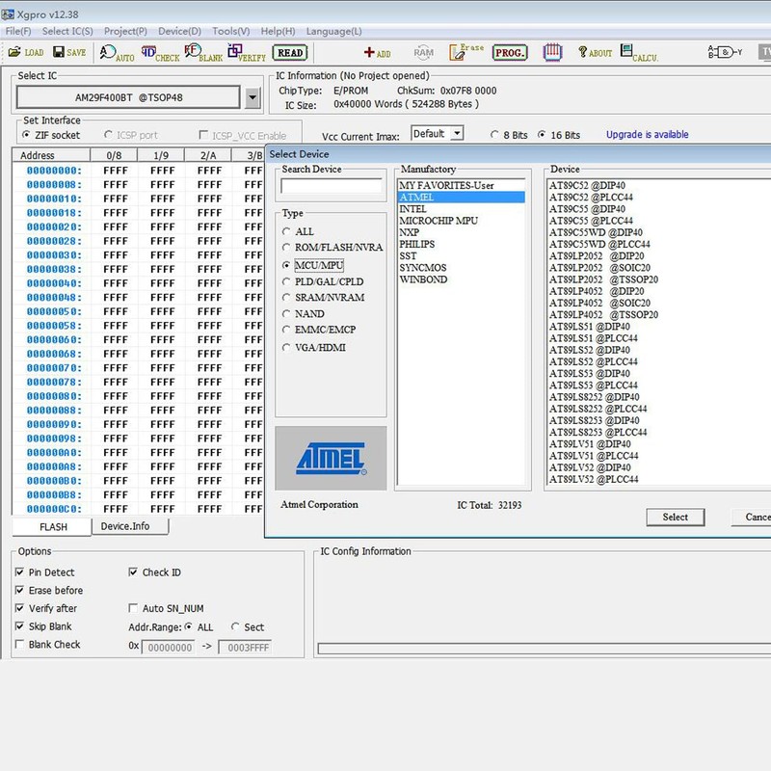Select MY FAVORITES-User entry

click(462, 185)
